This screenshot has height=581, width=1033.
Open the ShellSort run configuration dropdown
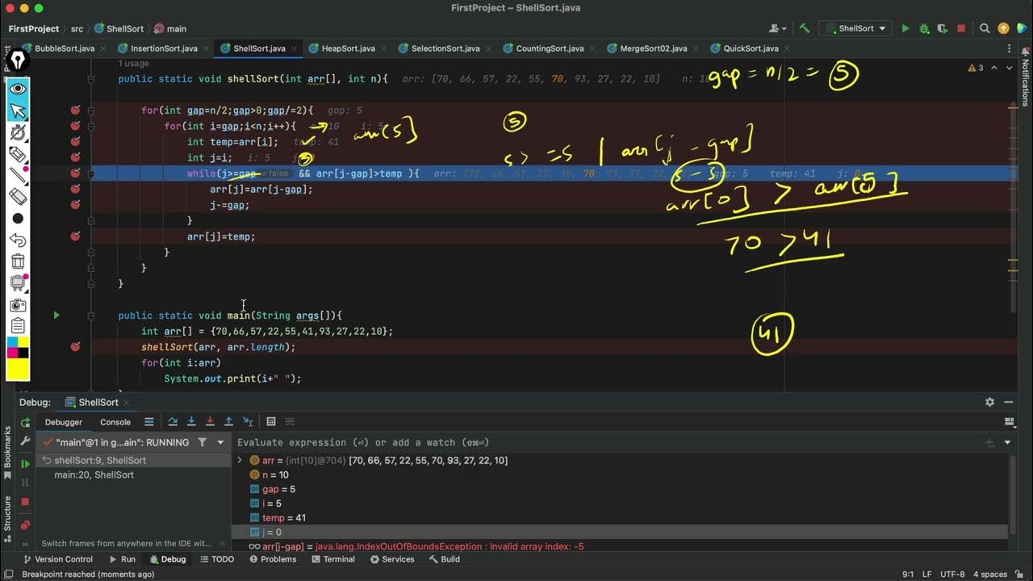[855, 28]
